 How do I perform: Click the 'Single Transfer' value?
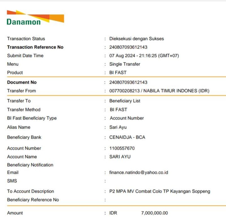click(x=125, y=64)
